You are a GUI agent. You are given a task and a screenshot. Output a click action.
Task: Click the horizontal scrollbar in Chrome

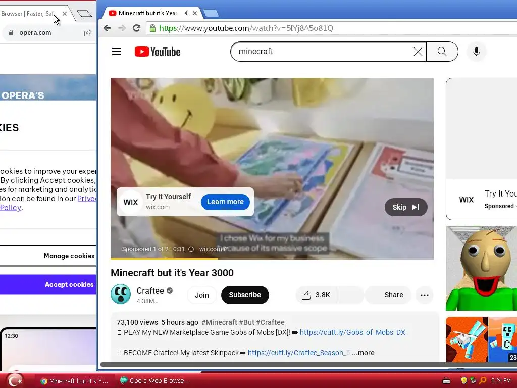308,365
